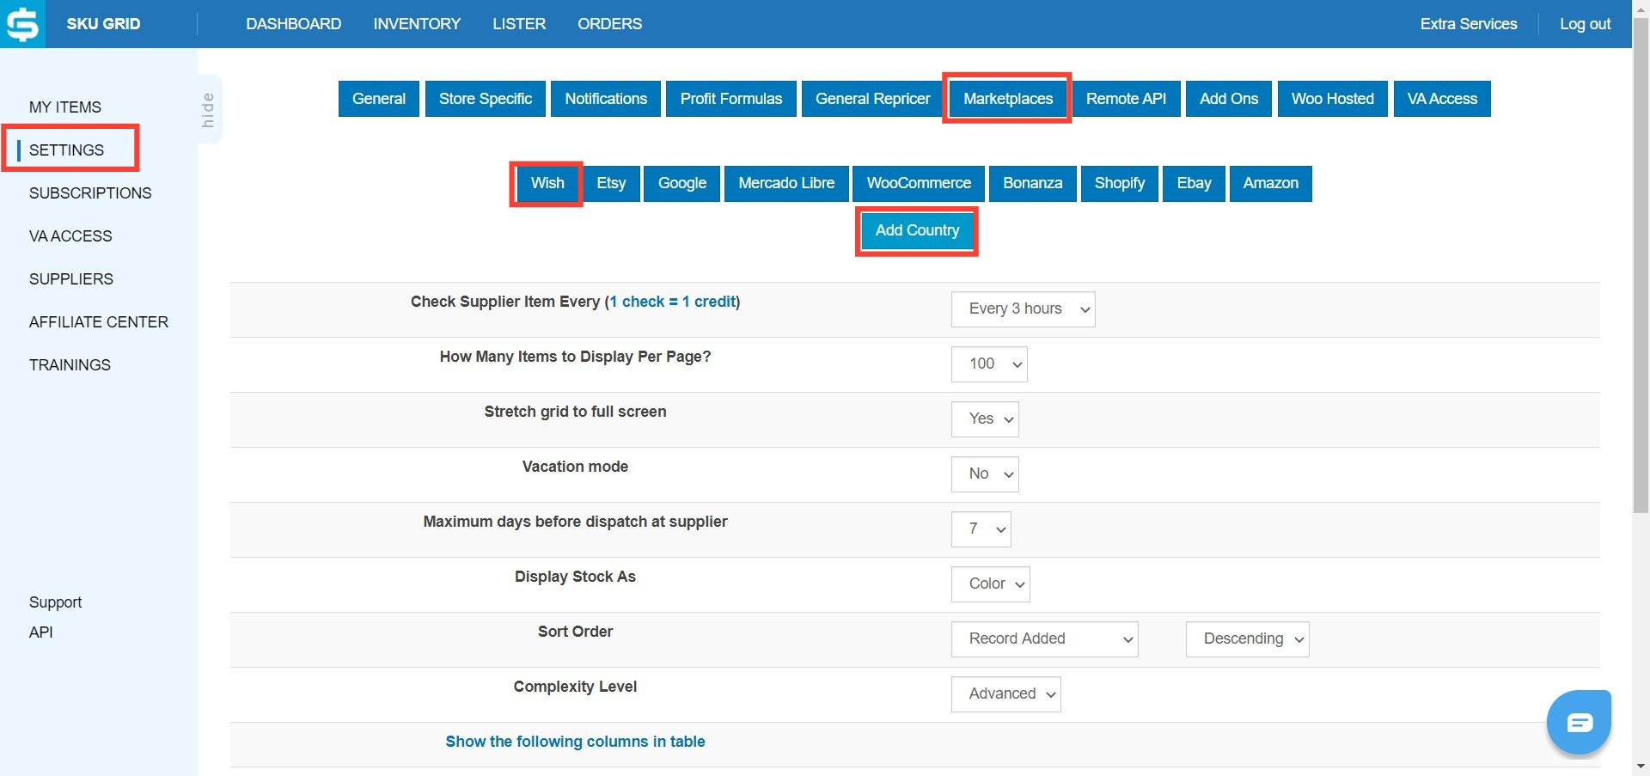This screenshot has height=776, width=1650.
Task: Select the Amazon marketplace button
Action: click(x=1270, y=183)
